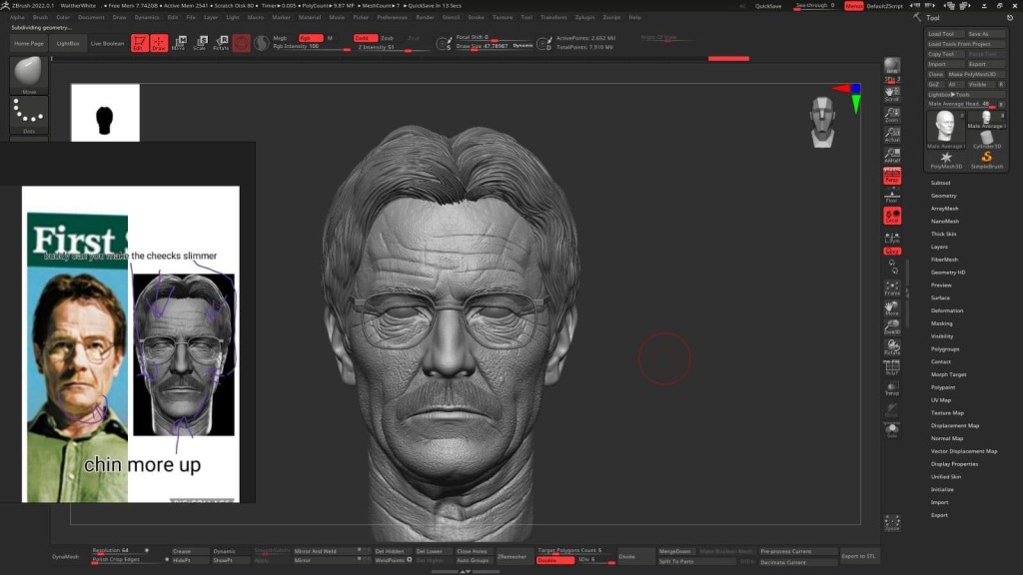
Task: Disable the Local symmetry button
Action: 892,215
